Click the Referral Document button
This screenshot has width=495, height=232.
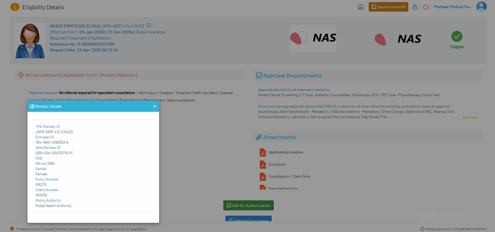coord(248,219)
